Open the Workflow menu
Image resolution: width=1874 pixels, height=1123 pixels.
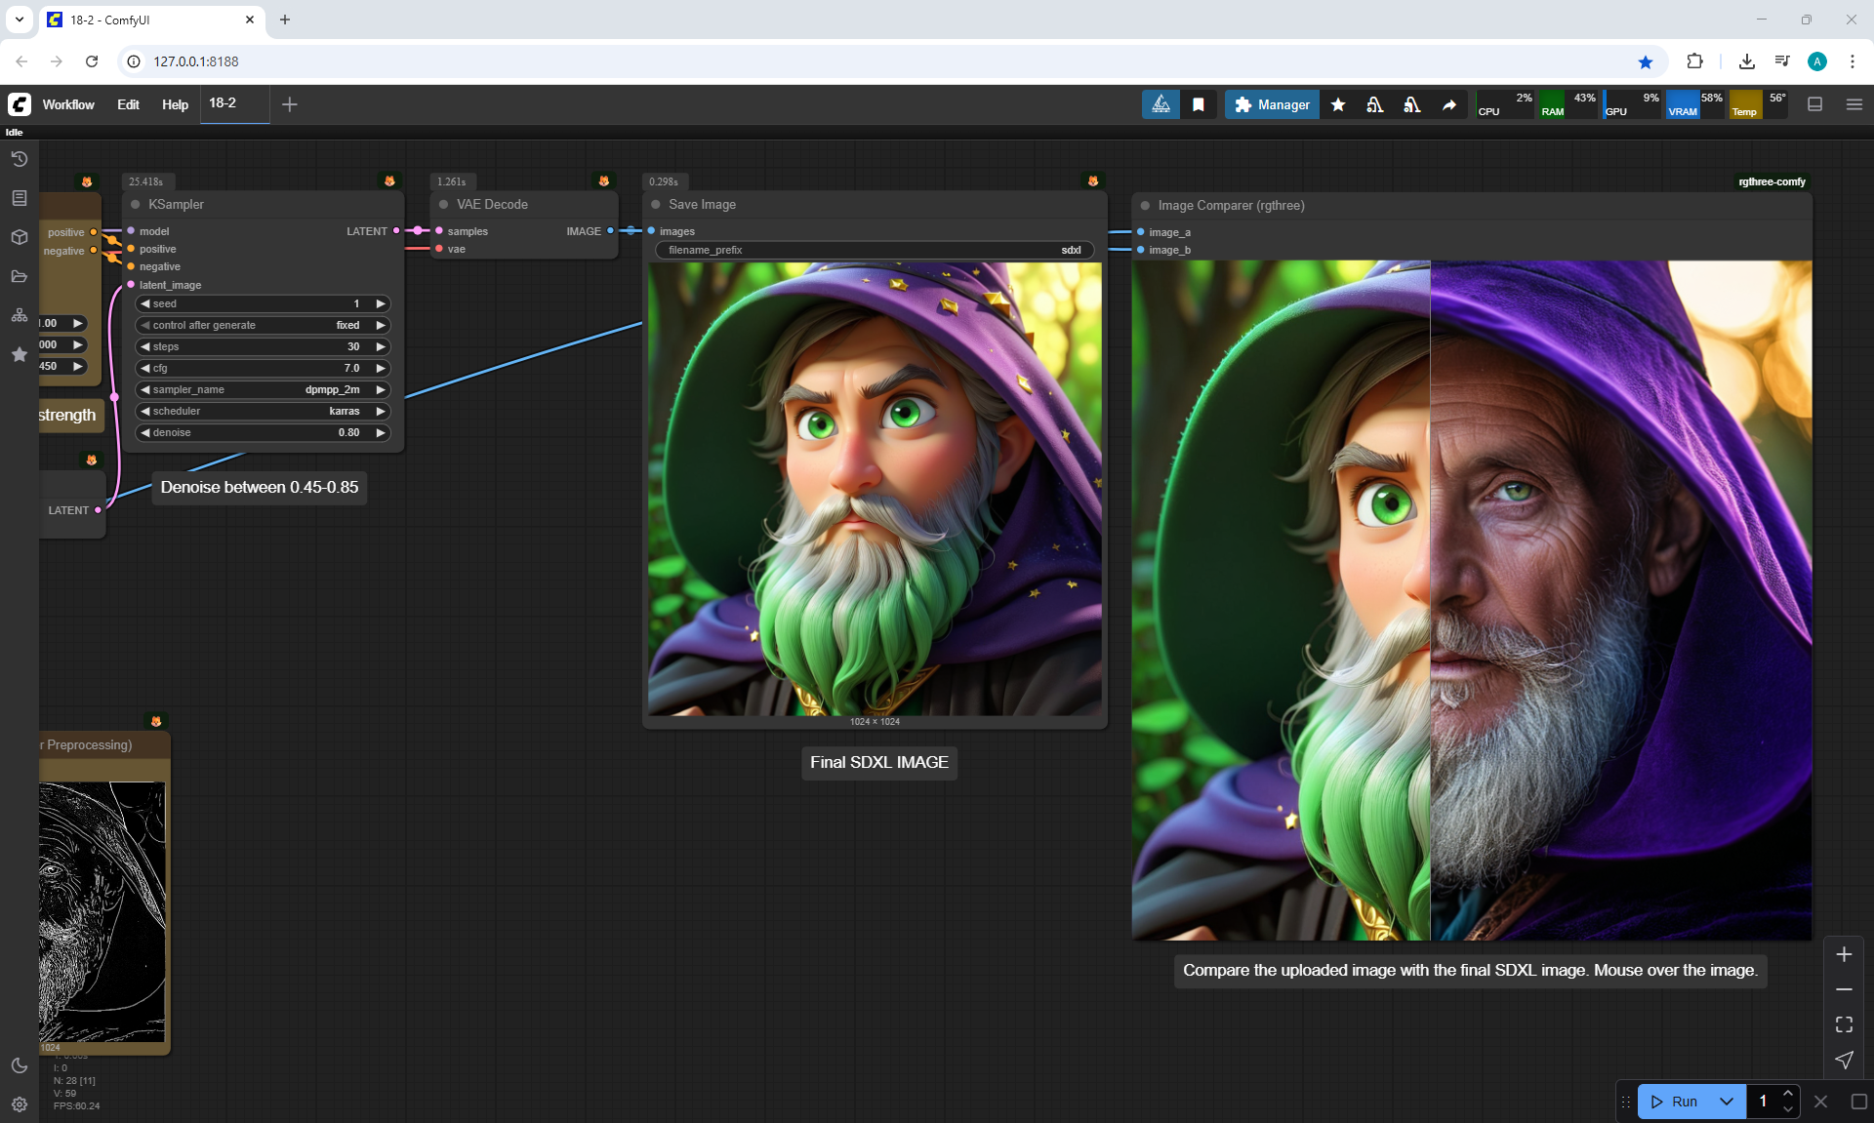(x=68, y=104)
